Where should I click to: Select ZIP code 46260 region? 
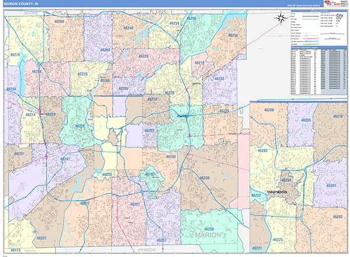(105, 50)
